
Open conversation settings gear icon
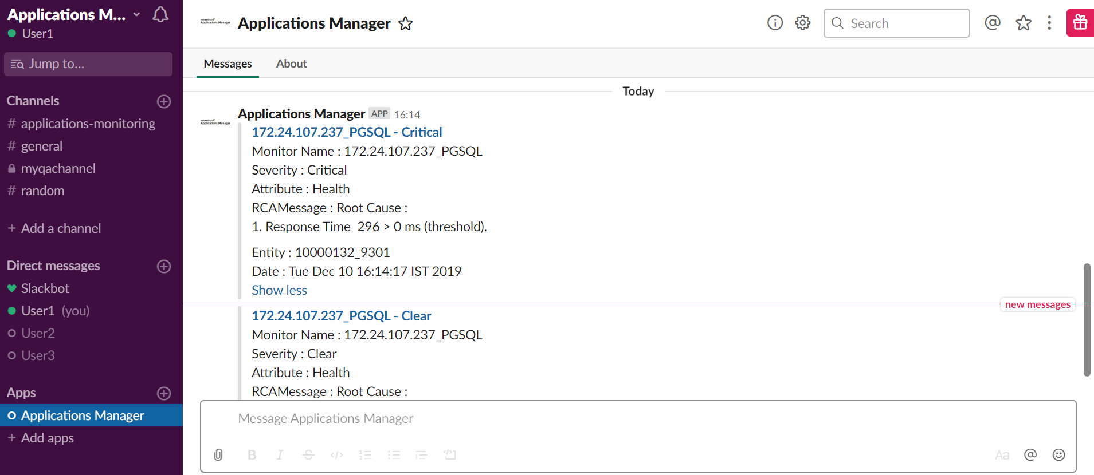(802, 23)
